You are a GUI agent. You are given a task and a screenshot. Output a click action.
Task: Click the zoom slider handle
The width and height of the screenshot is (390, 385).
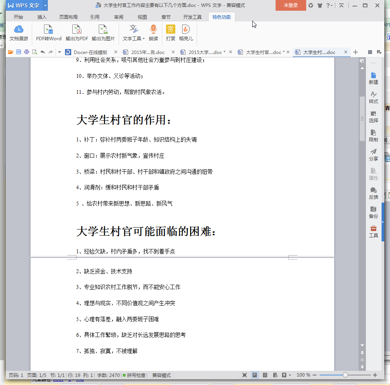pyautogui.click(x=345, y=375)
